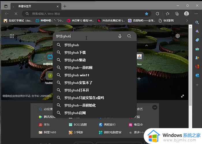202x144 pixels.
Task: Submit search with magnifier icon in search box
Action: (x=129, y=36)
